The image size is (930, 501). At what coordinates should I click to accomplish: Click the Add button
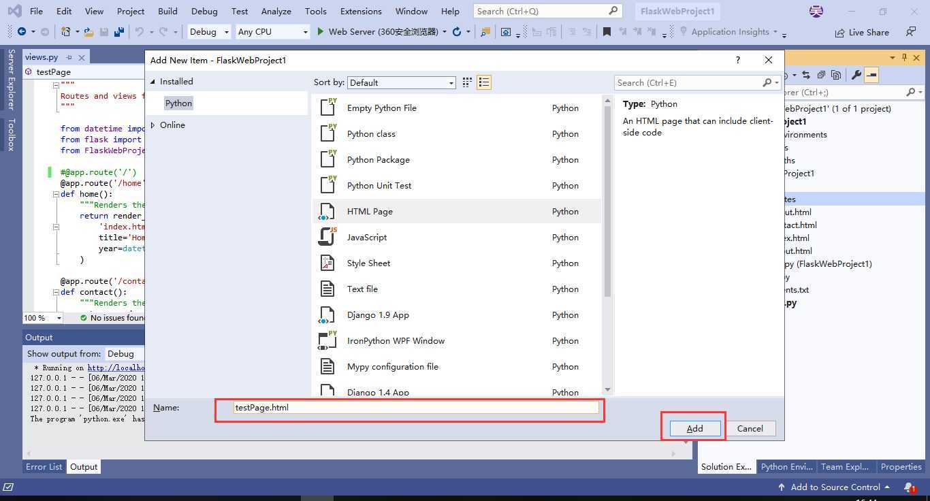pos(694,428)
